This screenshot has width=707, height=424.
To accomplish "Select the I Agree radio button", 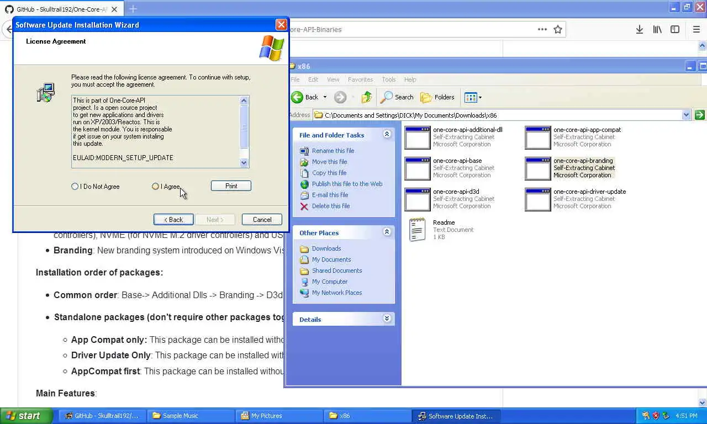I will coord(155,187).
